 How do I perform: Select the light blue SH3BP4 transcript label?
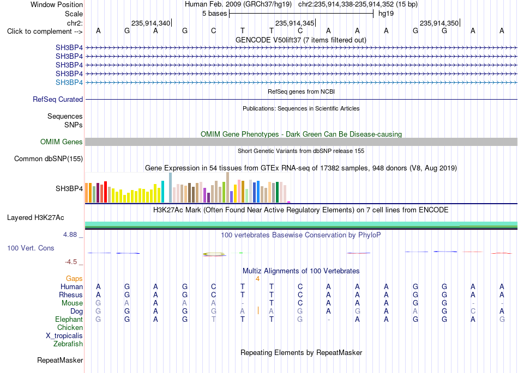coord(69,82)
